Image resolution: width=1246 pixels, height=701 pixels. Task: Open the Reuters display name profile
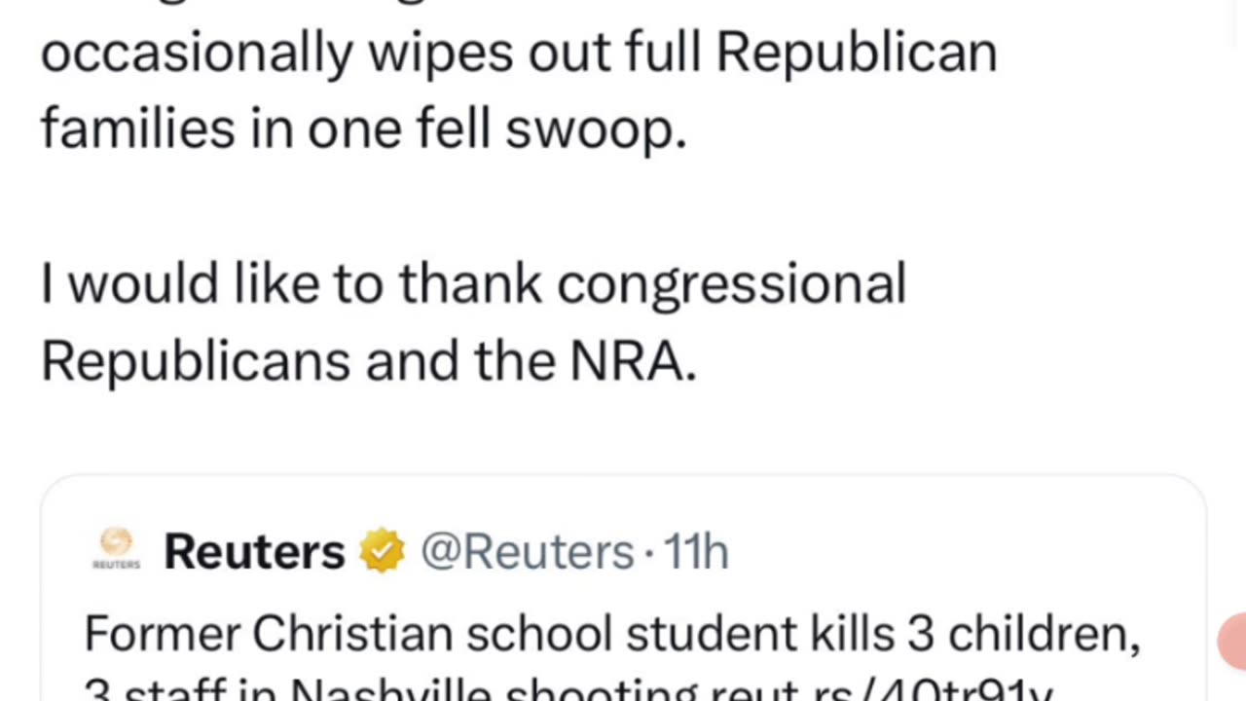[254, 552]
